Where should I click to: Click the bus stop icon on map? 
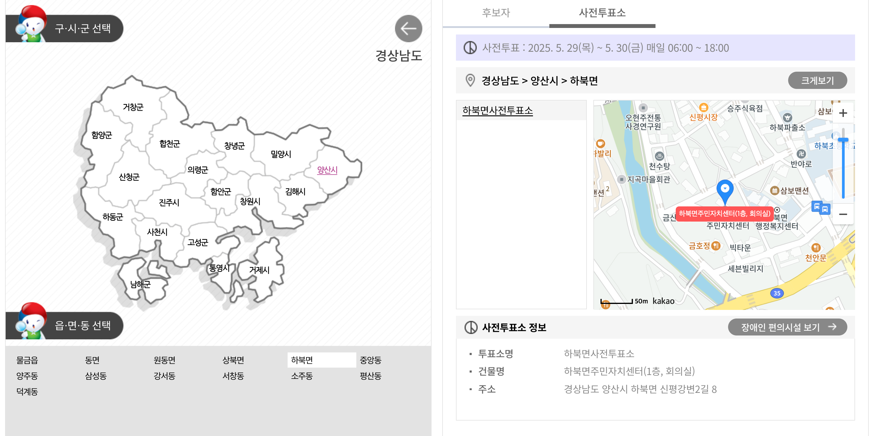pyautogui.click(x=821, y=208)
